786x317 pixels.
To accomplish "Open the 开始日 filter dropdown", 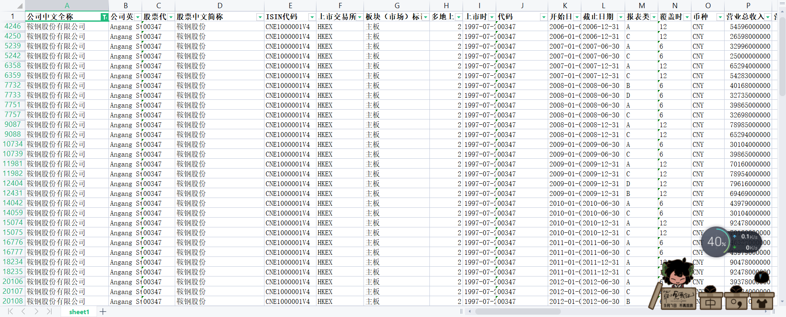I will click(x=577, y=17).
